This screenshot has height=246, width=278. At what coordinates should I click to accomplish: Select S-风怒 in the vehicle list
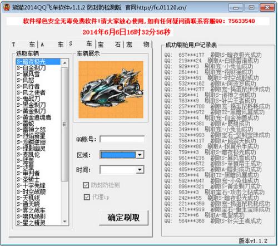(38, 80)
